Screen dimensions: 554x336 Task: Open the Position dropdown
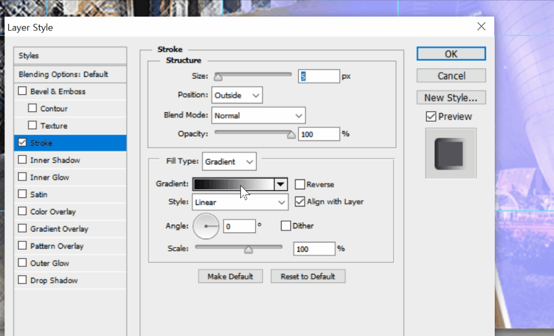[237, 95]
